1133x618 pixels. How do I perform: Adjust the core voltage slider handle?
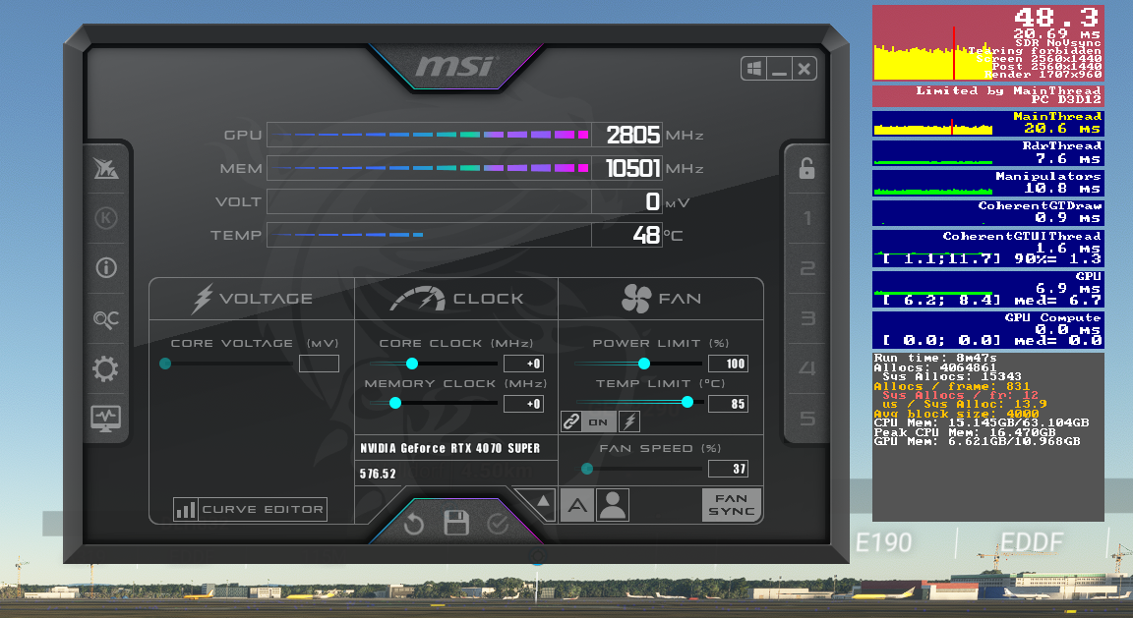[x=165, y=364]
